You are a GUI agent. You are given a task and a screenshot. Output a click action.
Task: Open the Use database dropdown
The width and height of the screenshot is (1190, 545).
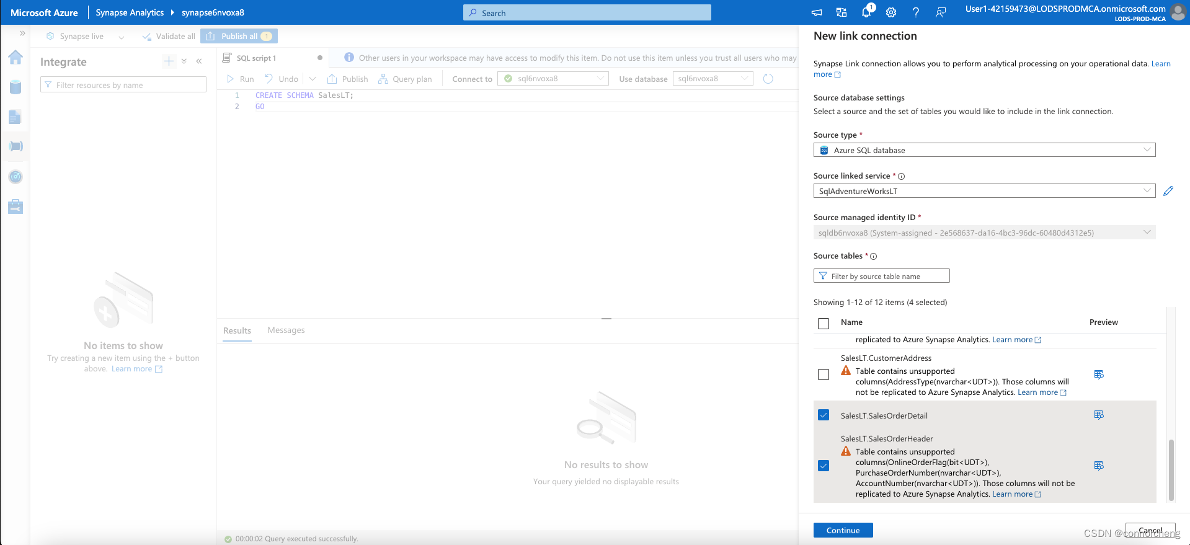(713, 79)
